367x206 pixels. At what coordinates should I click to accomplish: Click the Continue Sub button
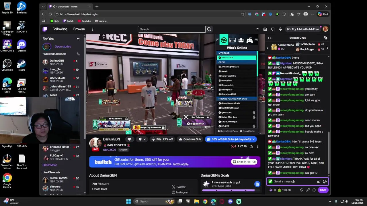tap(190, 139)
